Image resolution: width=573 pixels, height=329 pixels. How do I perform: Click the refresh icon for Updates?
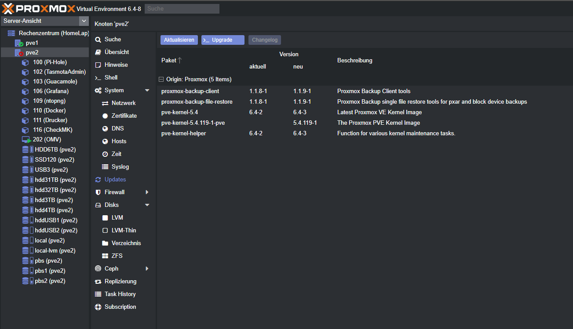pyautogui.click(x=98, y=180)
